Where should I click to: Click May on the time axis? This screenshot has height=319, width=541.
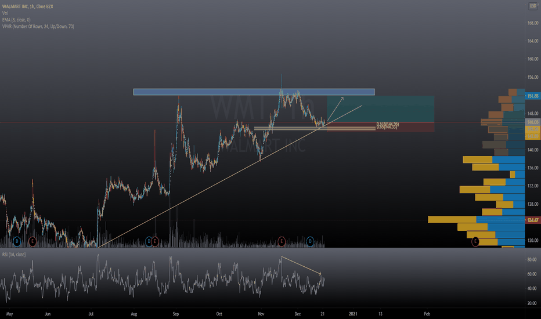(x=9, y=314)
